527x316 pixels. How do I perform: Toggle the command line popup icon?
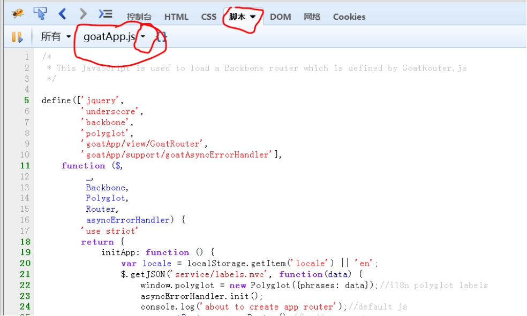[105, 14]
